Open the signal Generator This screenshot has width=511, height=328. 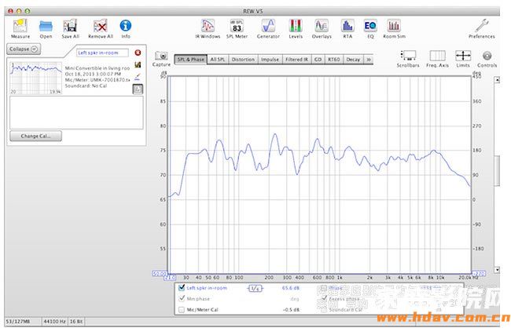point(268,28)
